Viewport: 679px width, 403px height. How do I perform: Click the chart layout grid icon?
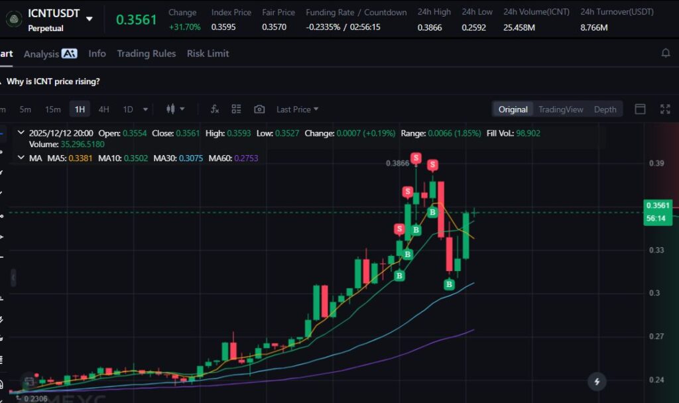click(x=236, y=109)
